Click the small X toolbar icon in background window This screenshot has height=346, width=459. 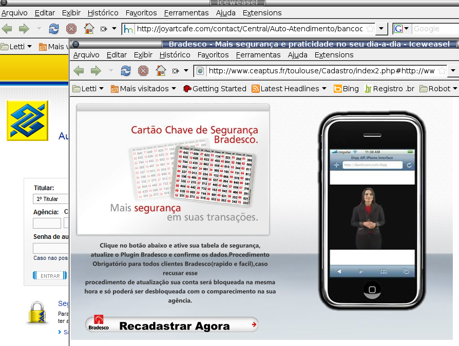click(103, 29)
